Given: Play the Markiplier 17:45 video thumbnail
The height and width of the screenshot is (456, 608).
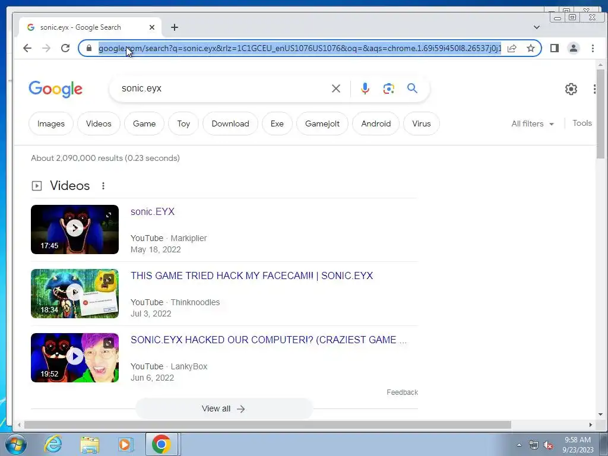Looking at the screenshot, I should coord(75,230).
